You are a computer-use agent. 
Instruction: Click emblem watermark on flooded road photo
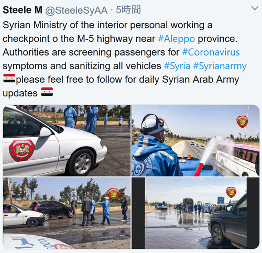[231, 192]
